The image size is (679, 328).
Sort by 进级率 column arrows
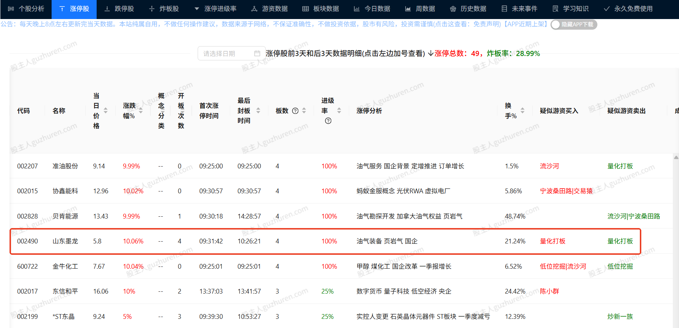[x=339, y=111]
